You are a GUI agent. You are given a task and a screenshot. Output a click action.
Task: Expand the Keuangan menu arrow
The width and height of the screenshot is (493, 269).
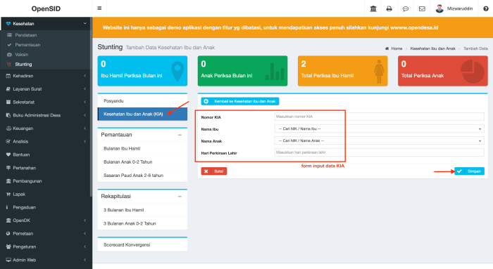(x=85, y=129)
